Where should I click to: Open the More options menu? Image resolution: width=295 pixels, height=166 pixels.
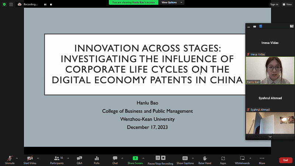tap(262, 159)
